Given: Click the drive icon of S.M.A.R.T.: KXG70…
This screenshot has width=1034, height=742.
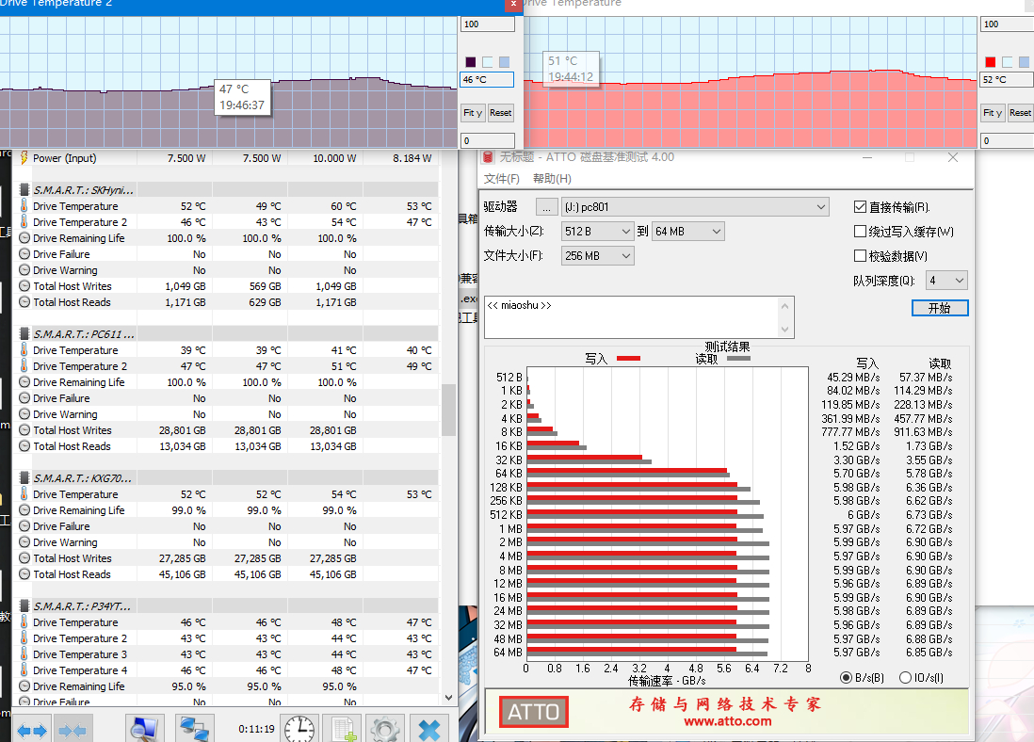Looking at the screenshot, I should click(x=24, y=478).
